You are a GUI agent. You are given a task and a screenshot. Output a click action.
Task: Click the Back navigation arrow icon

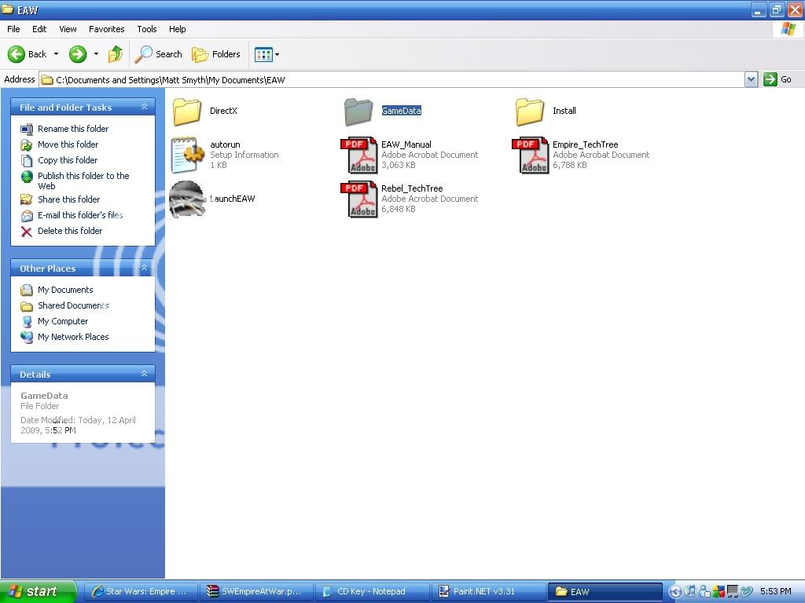pyautogui.click(x=17, y=54)
